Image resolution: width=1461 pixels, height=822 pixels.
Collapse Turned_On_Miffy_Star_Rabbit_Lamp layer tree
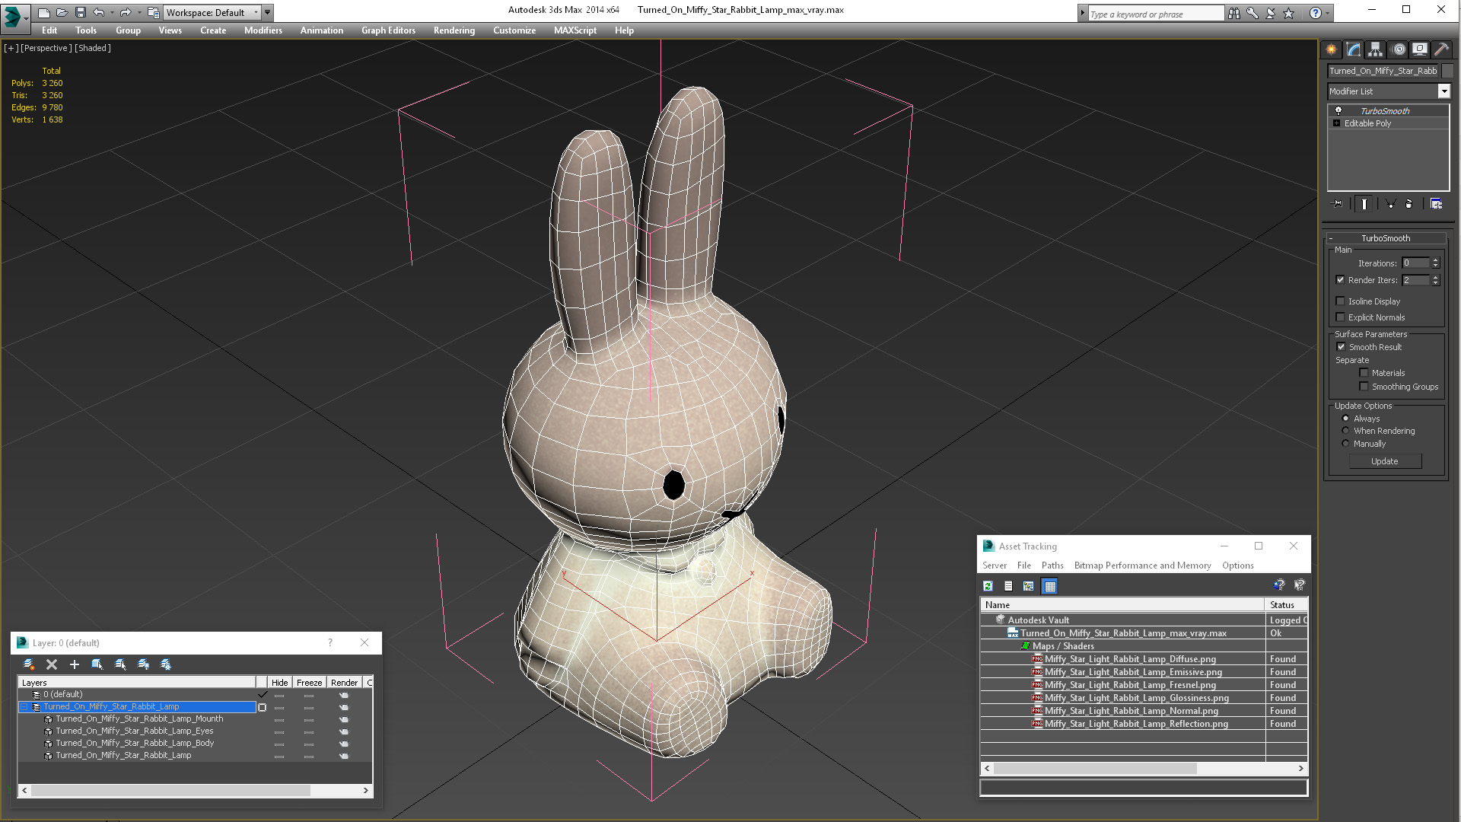(x=24, y=707)
